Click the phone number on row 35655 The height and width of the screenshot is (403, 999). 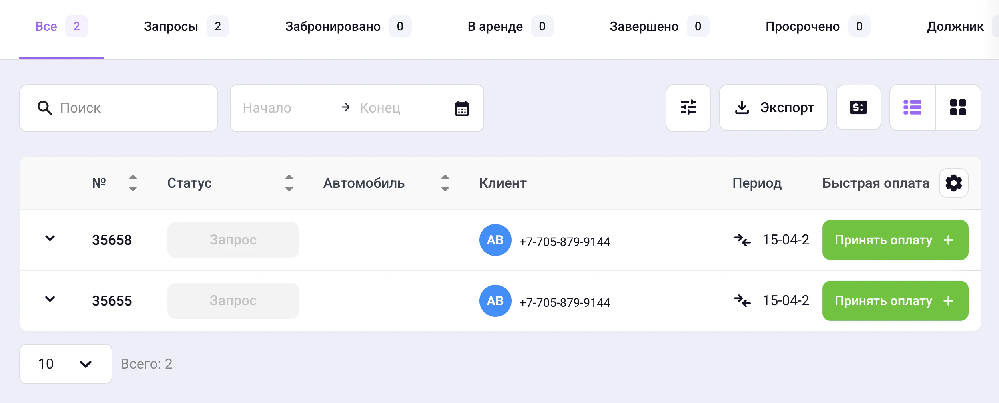(565, 302)
